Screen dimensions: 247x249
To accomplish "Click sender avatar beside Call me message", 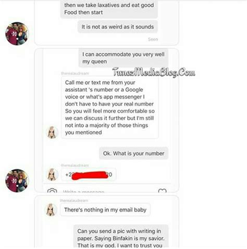I will (x=52, y=132).
